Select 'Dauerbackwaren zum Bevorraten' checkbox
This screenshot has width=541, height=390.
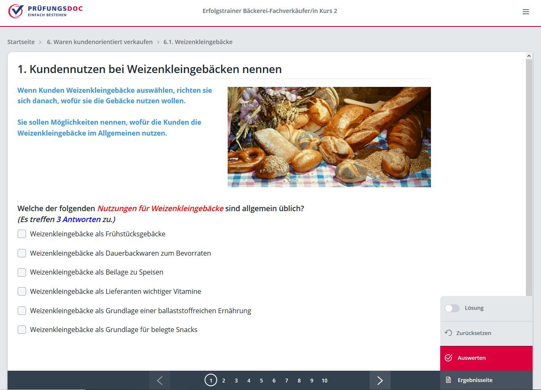[x=22, y=253]
